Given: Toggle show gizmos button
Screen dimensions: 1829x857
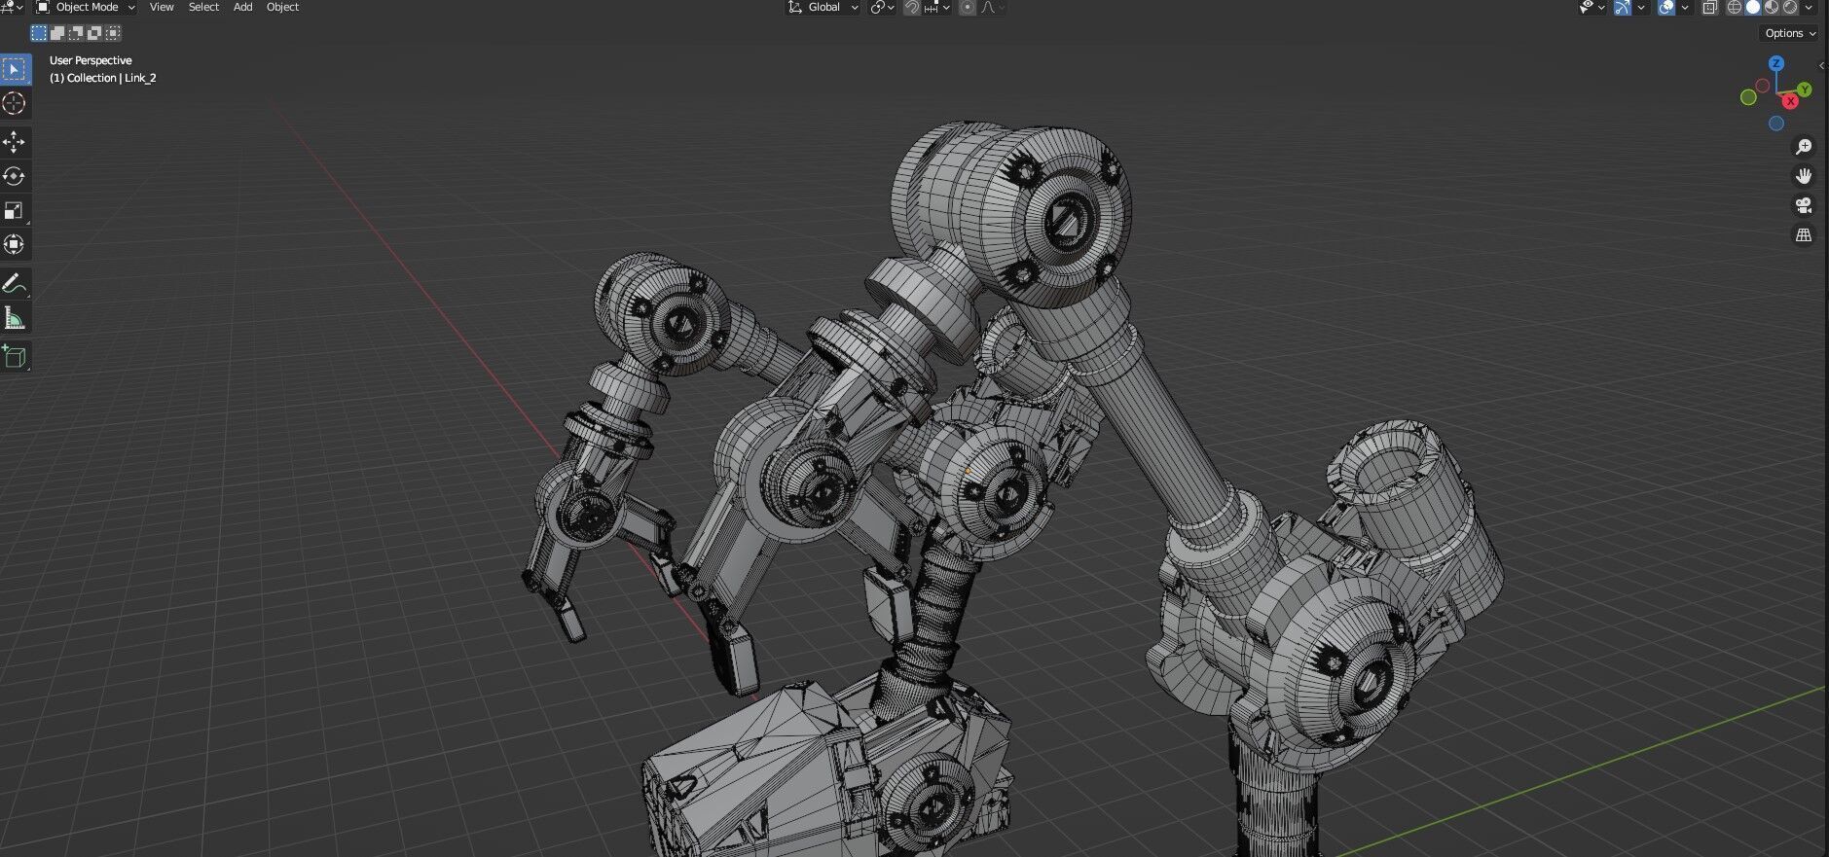Looking at the screenshot, I should tap(1623, 7).
